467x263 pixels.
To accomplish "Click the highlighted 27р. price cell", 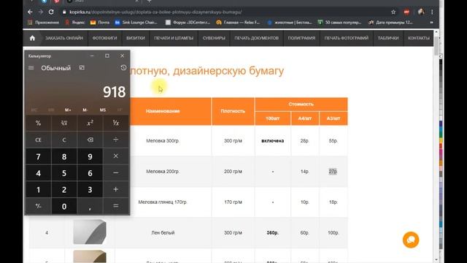I will pyautogui.click(x=333, y=172).
